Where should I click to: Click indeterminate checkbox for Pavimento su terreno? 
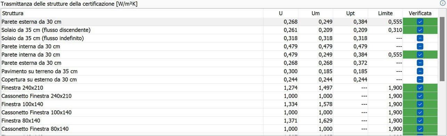coord(420,71)
